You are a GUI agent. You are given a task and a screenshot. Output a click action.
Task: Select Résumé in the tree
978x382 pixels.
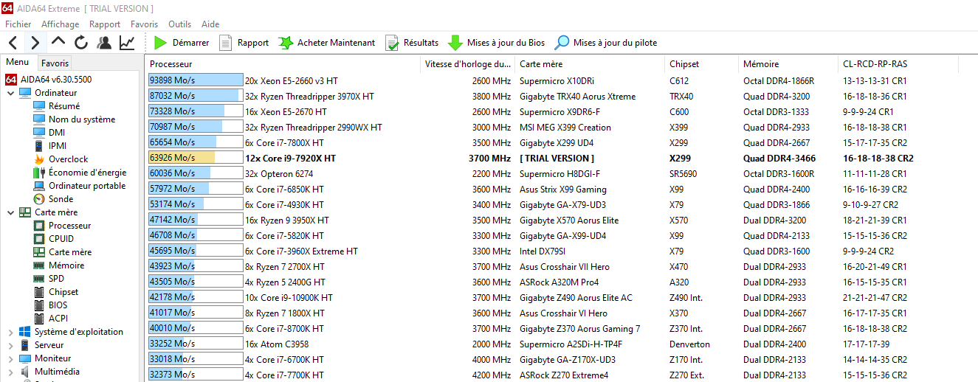pyautogui.click(x=64, y=106)
